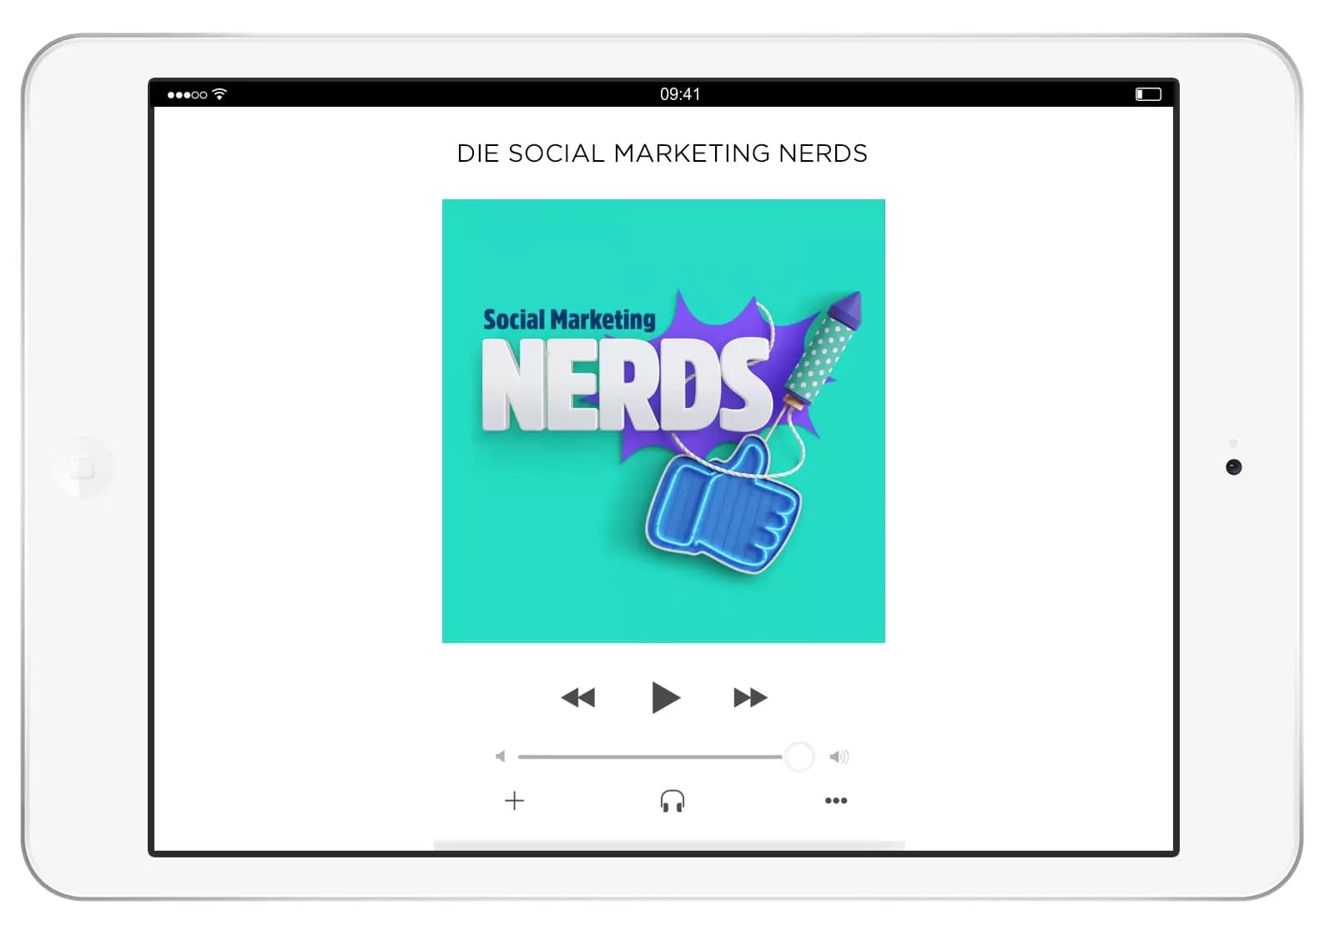The height and width of the screenshot is (950, 1330).
Task: Click the low volume speaker icon
Action: click(500, 756)
